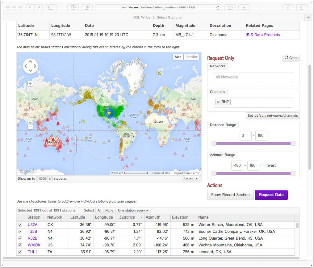The image size is (314, 268).
Task: Select All stations
Action: (x=99, y=210)
